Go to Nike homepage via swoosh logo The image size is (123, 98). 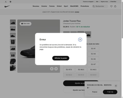(x=7, y=6)
